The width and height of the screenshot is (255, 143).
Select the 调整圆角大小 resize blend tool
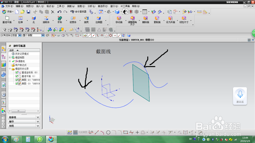[x=132, y=21]
